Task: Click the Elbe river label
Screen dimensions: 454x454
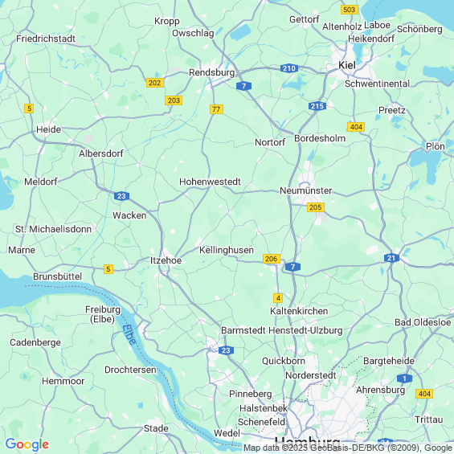Action: pyautogui.click(x=129, y=334)
